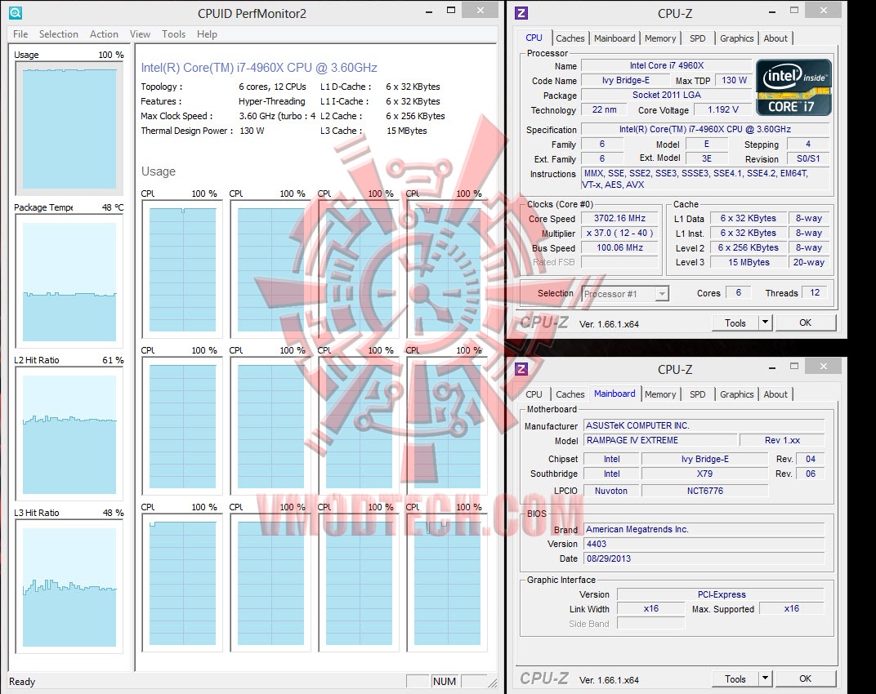Select the Usage graph in left sidebar
Viewport: 876px width, 694px height.
tap(69, 128)
